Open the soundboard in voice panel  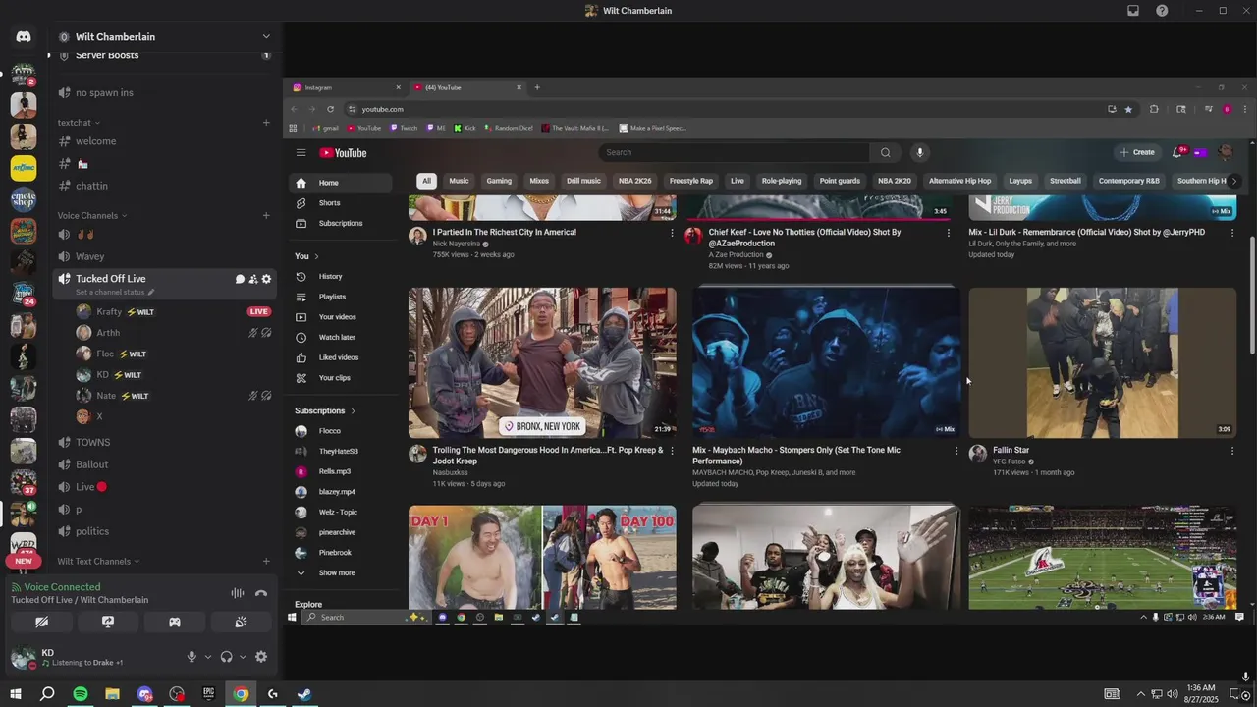tap(241, 622)
